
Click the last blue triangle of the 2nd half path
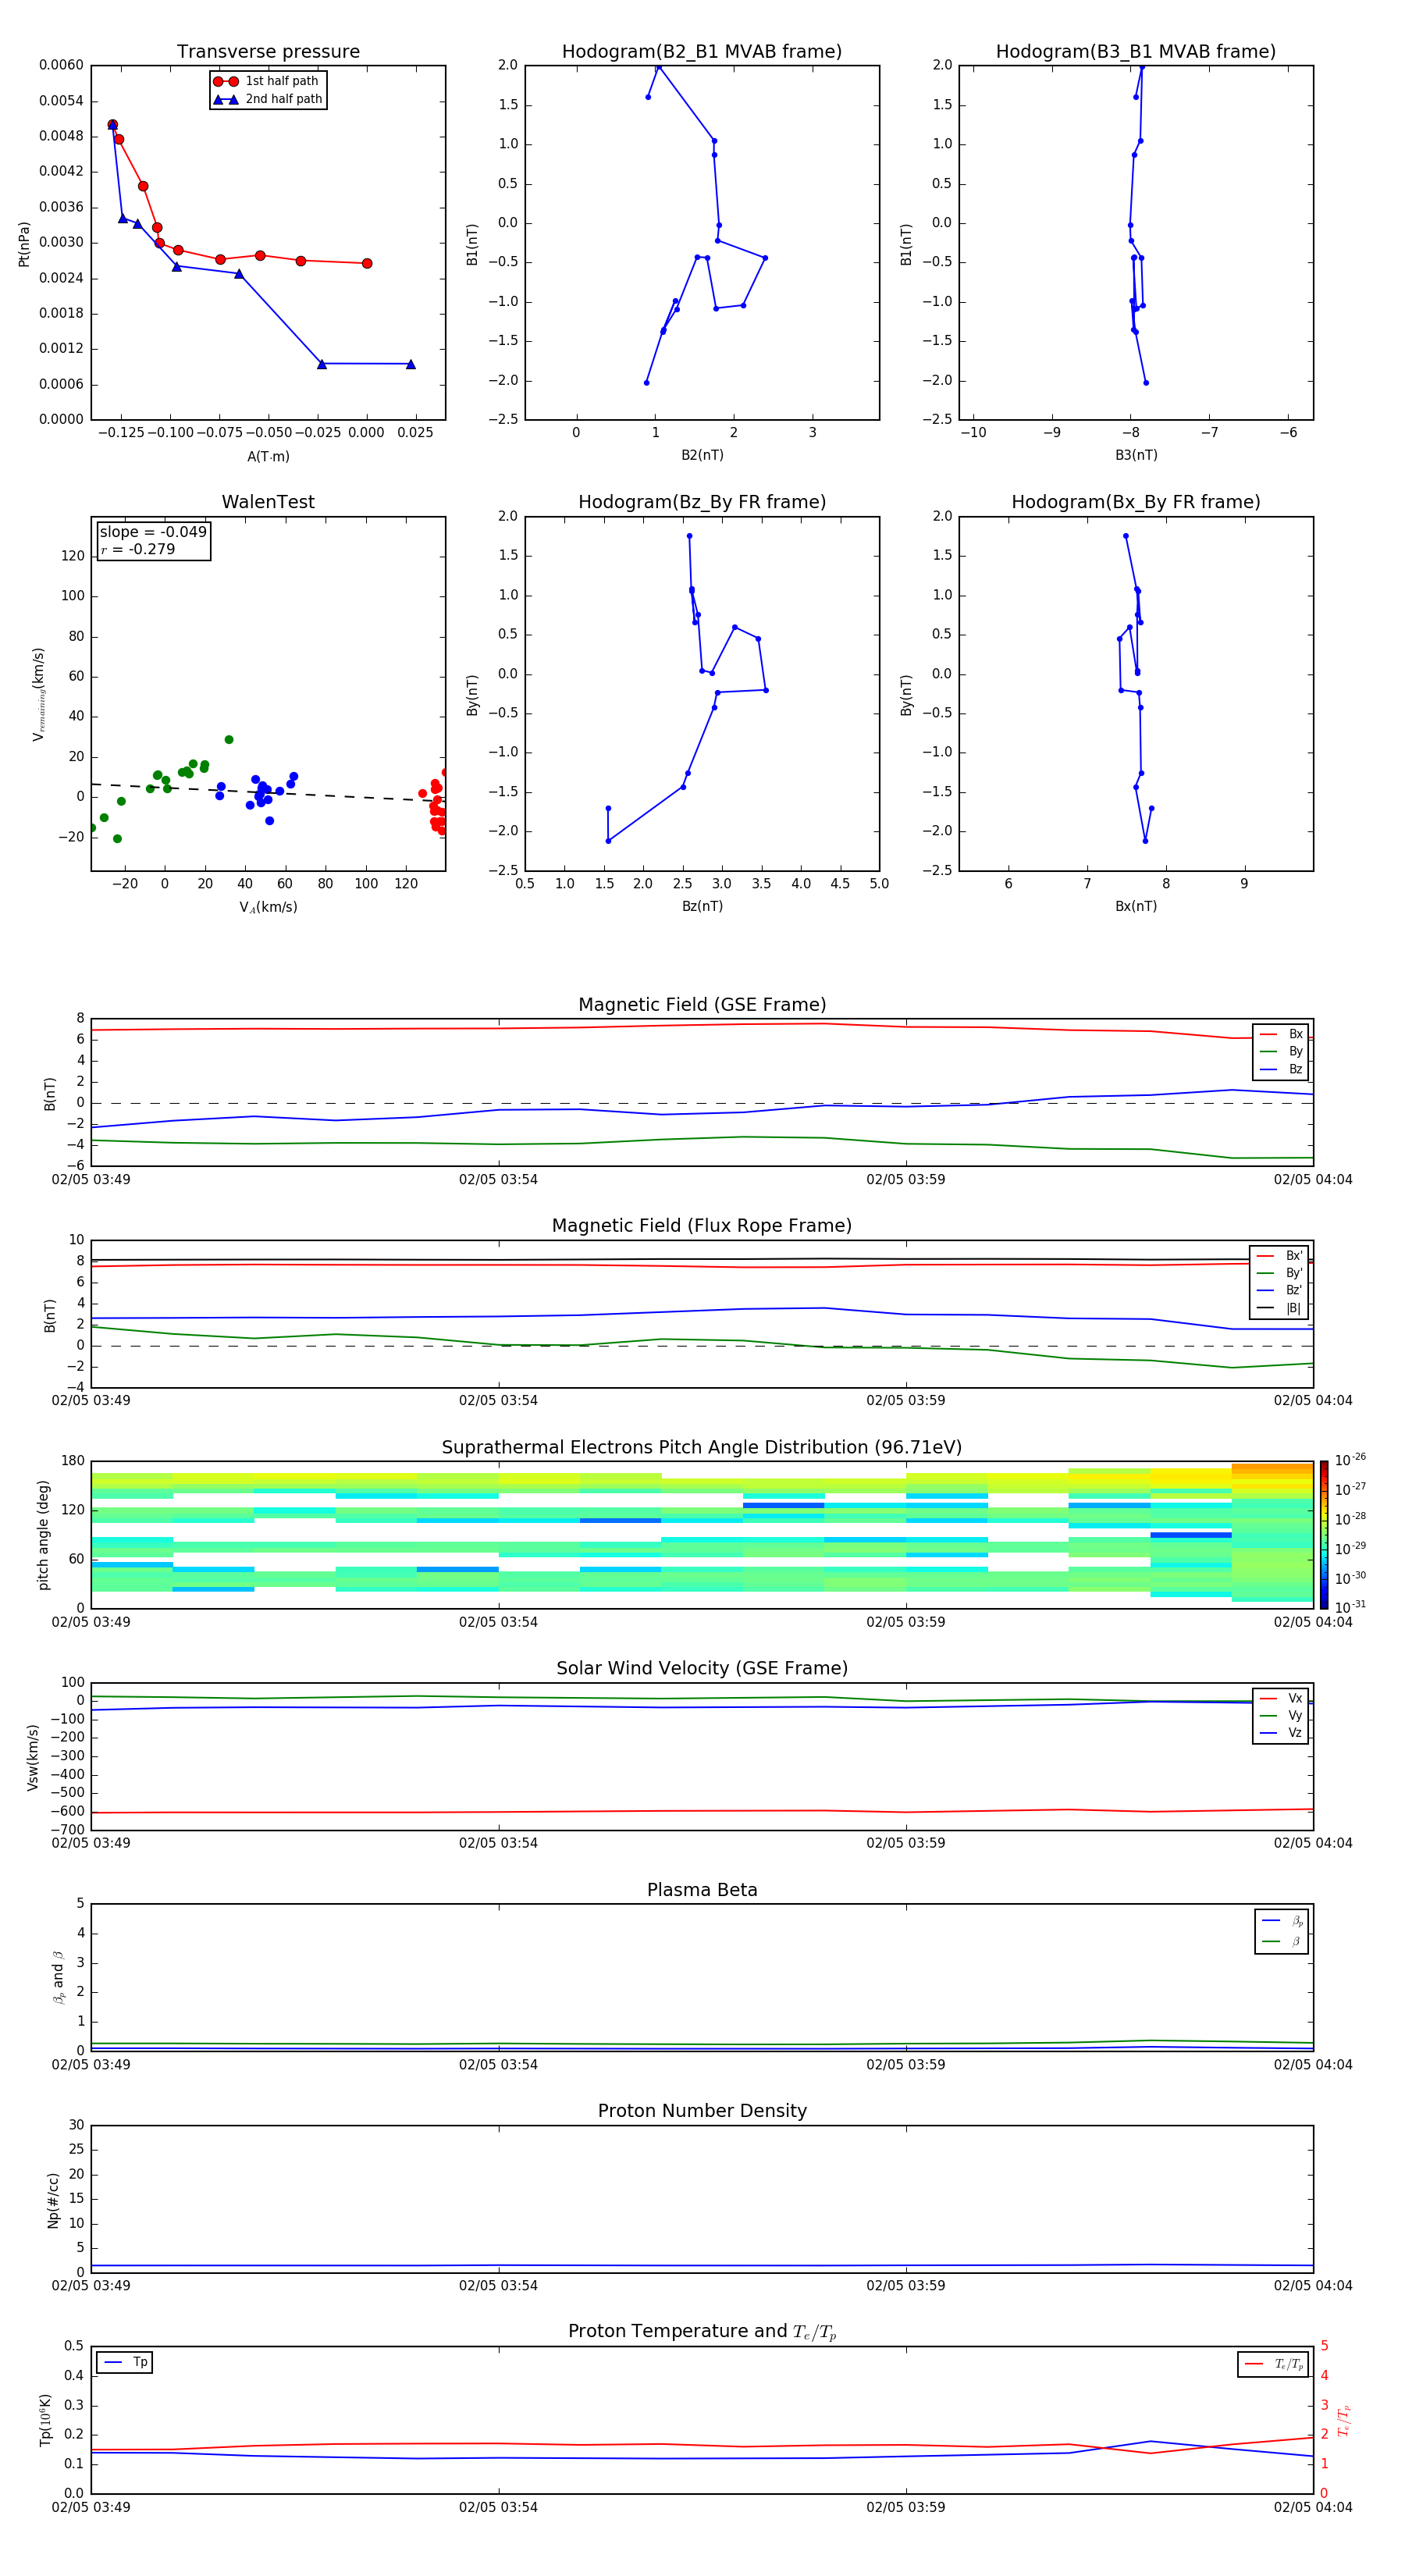pyautogui.click(x=411, y=364)
